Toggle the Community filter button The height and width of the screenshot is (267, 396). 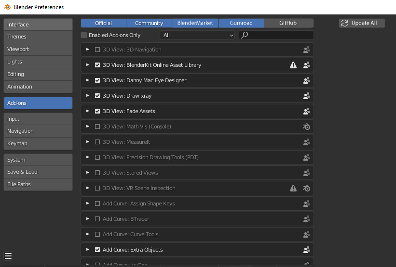(x=149, y=23)
